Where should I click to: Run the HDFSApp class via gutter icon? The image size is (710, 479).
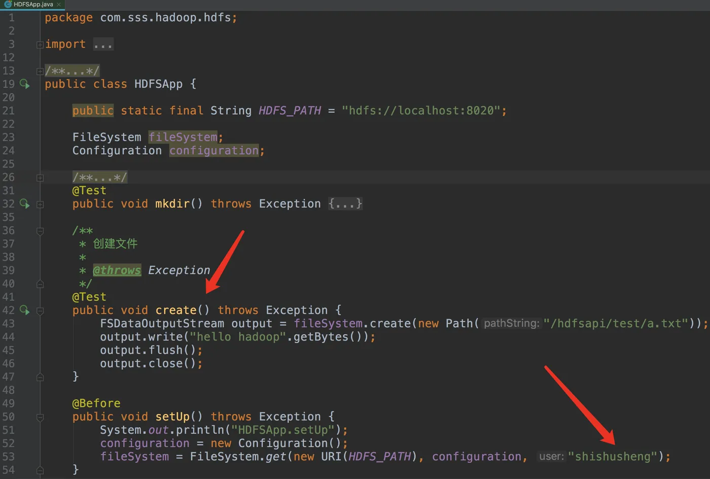click(24, 84)
